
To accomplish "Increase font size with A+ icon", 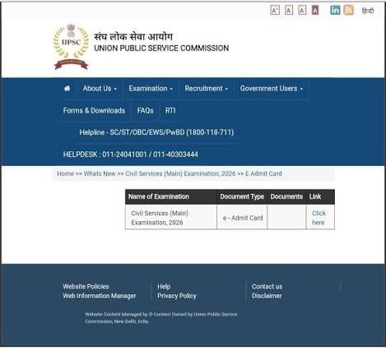I will pyautogui.click(x=275, y=11).
